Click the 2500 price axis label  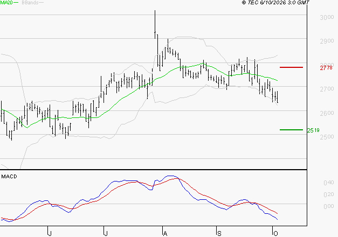(x=327, y=137)
